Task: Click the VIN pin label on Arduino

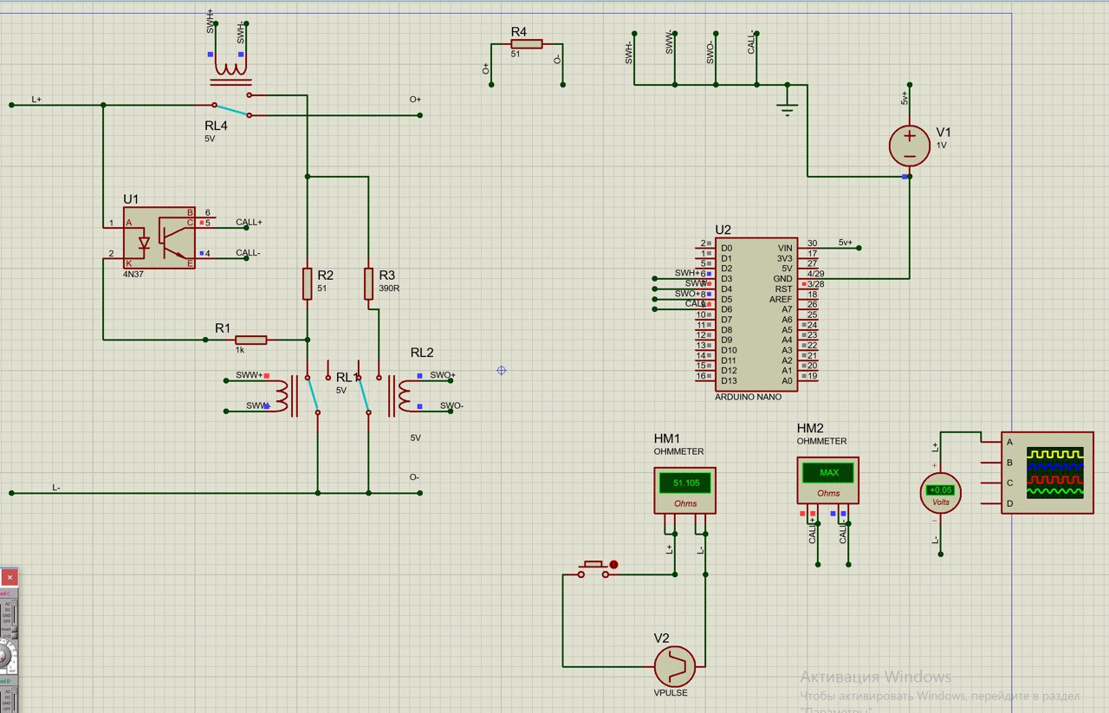Action: click(786, 248)
